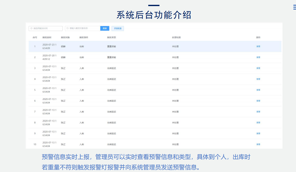
Task: Select the 2020-07-23 16:54:09 time cell
Action: pyautogui.click(x=49, y=46)
